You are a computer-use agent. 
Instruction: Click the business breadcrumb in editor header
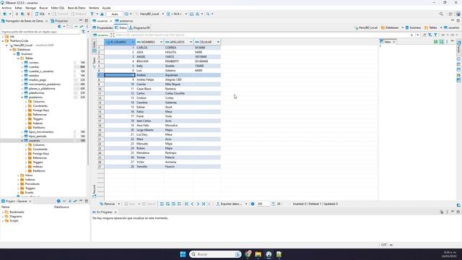(x=413, y=27)
